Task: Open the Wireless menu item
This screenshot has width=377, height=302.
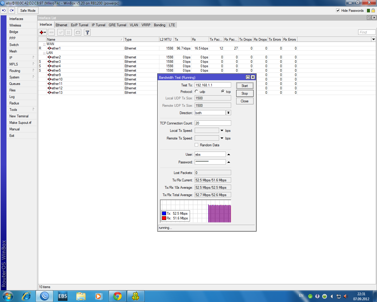Action: click(22, 25)
